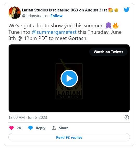The height and width of the screenshot is (150, 139).
Task: Click Read 92 replies button
Action: click(69, 137)
